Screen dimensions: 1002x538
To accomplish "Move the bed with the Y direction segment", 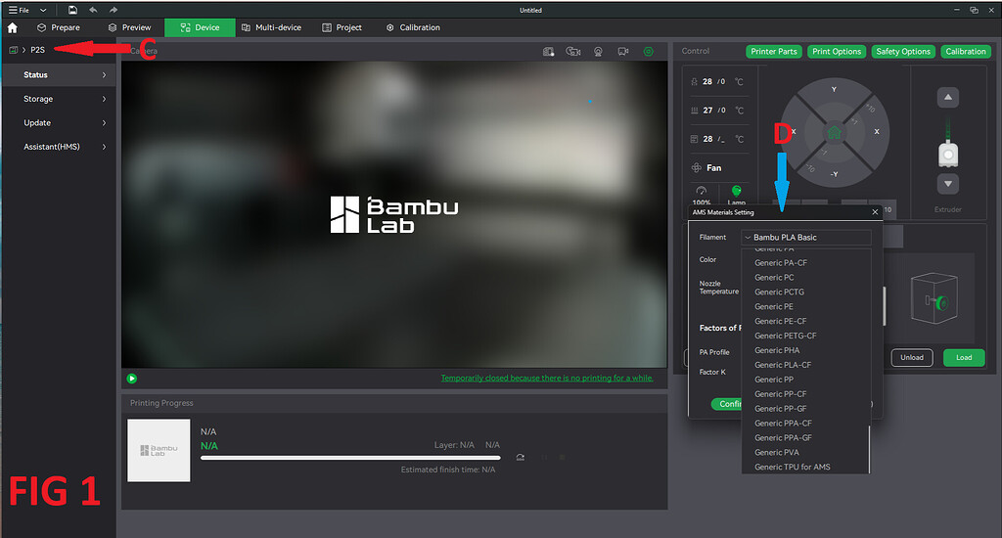I will [834, 90].
